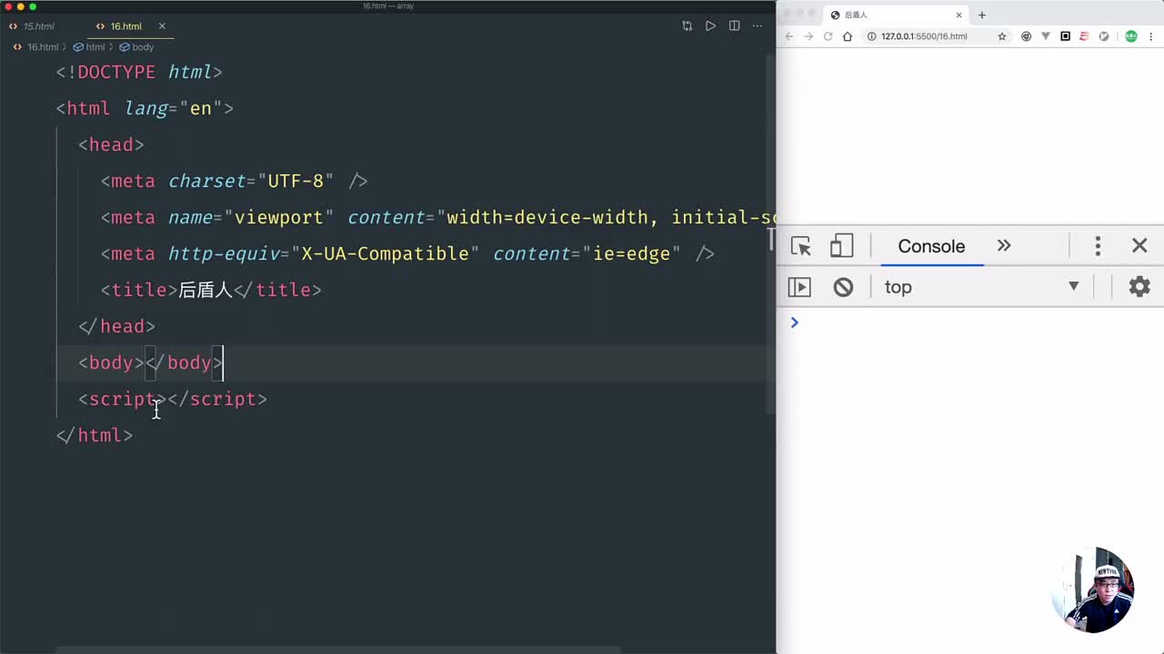Close the DevTools panel
The width and height of the screenshot is (1164, 654).
(1139, 246)
